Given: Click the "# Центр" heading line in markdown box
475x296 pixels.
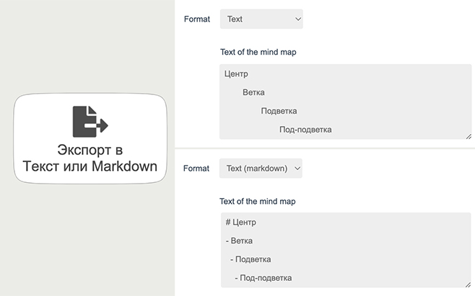Looking at the screenshot, I should click(x=241, y=223).
